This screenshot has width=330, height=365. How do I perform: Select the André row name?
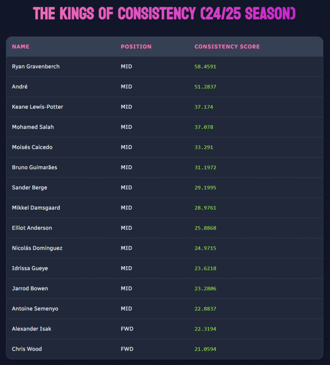coord(20,87)
